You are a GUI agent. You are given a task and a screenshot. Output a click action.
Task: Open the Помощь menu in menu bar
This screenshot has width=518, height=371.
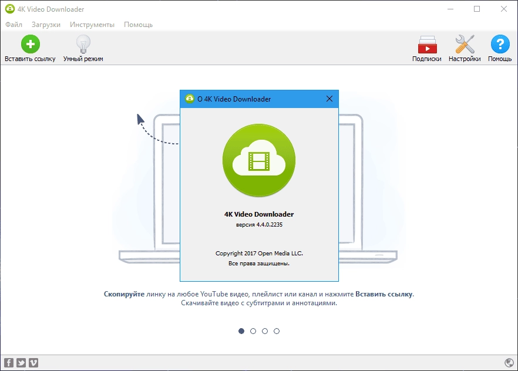[x=138, y=25]
